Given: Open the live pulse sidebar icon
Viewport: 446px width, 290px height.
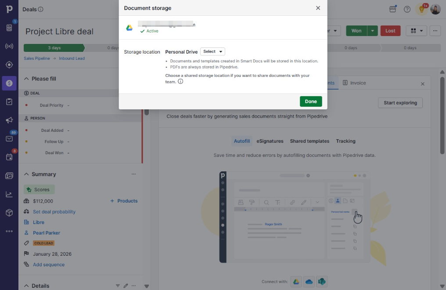Looking at the screenshot, I should pos(9,46).
